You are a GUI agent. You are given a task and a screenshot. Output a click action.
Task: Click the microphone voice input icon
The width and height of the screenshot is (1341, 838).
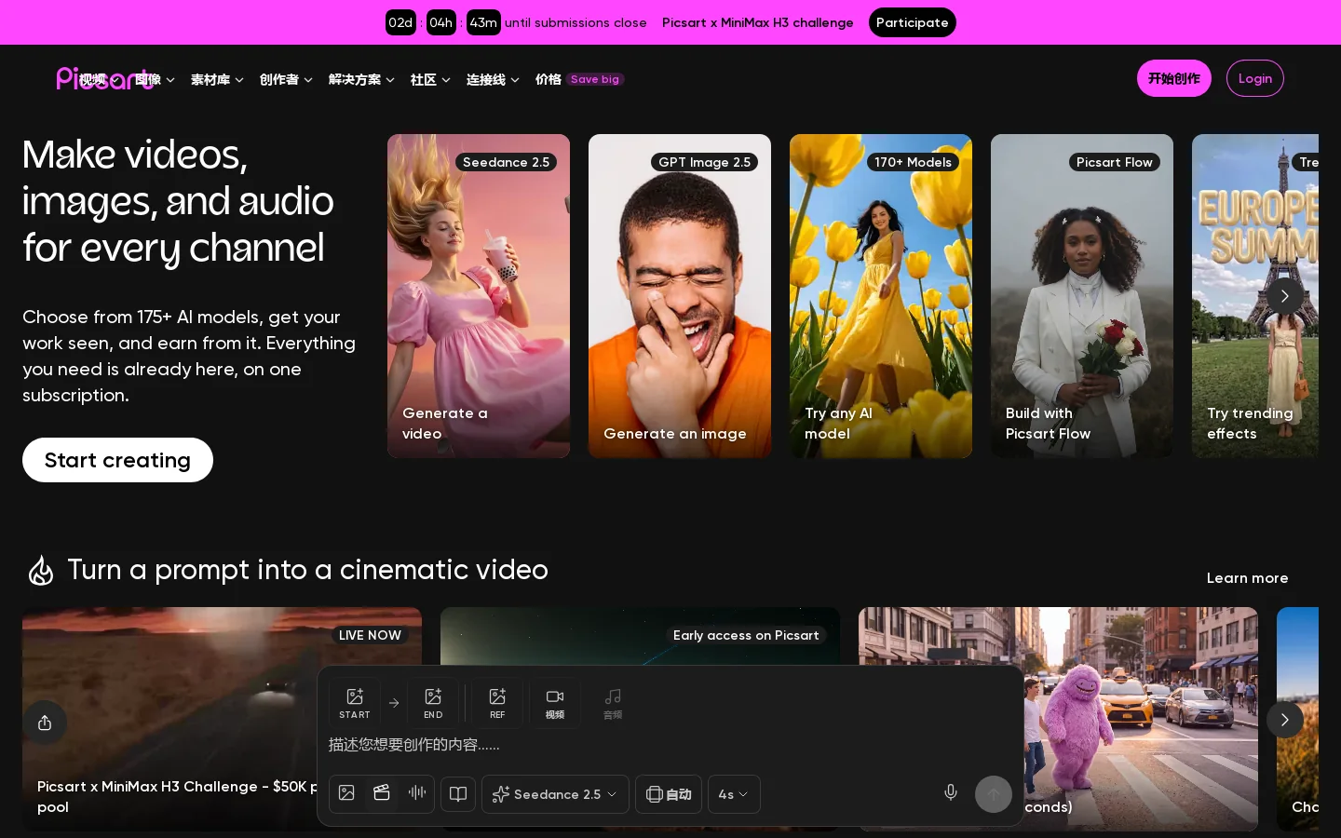951,793
